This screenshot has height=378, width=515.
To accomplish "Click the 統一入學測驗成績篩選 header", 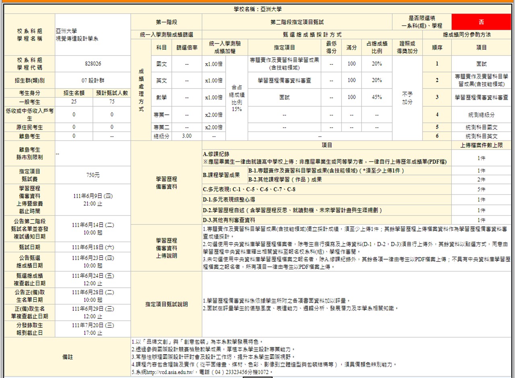I will click(x=167, y=35).
